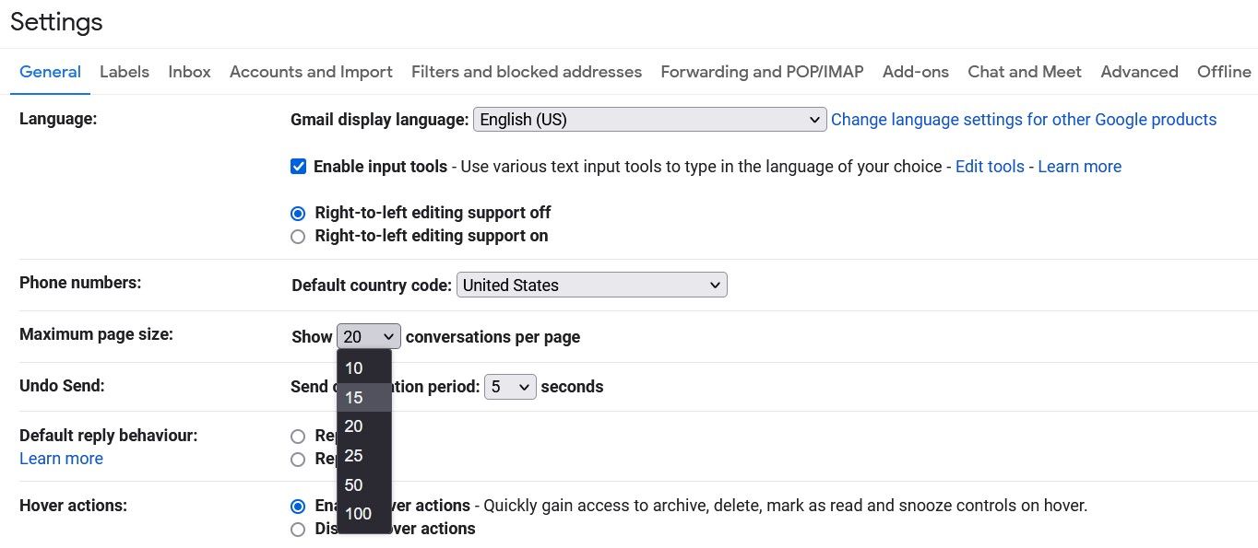Viewport: 1258px width, 548px height.
Task: Open Learn more under Default reply behaviour
Action: click(x=61, y=458)
